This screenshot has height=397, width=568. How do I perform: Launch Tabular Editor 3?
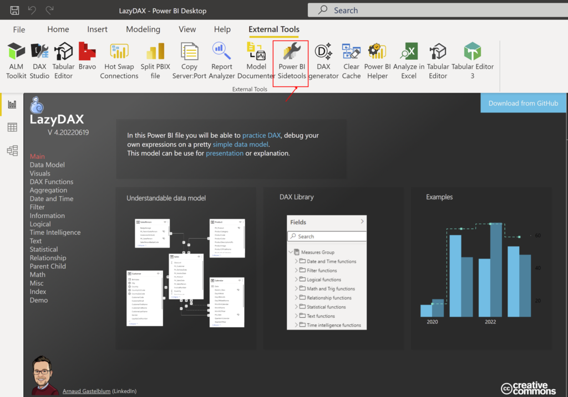pos(472,58)
